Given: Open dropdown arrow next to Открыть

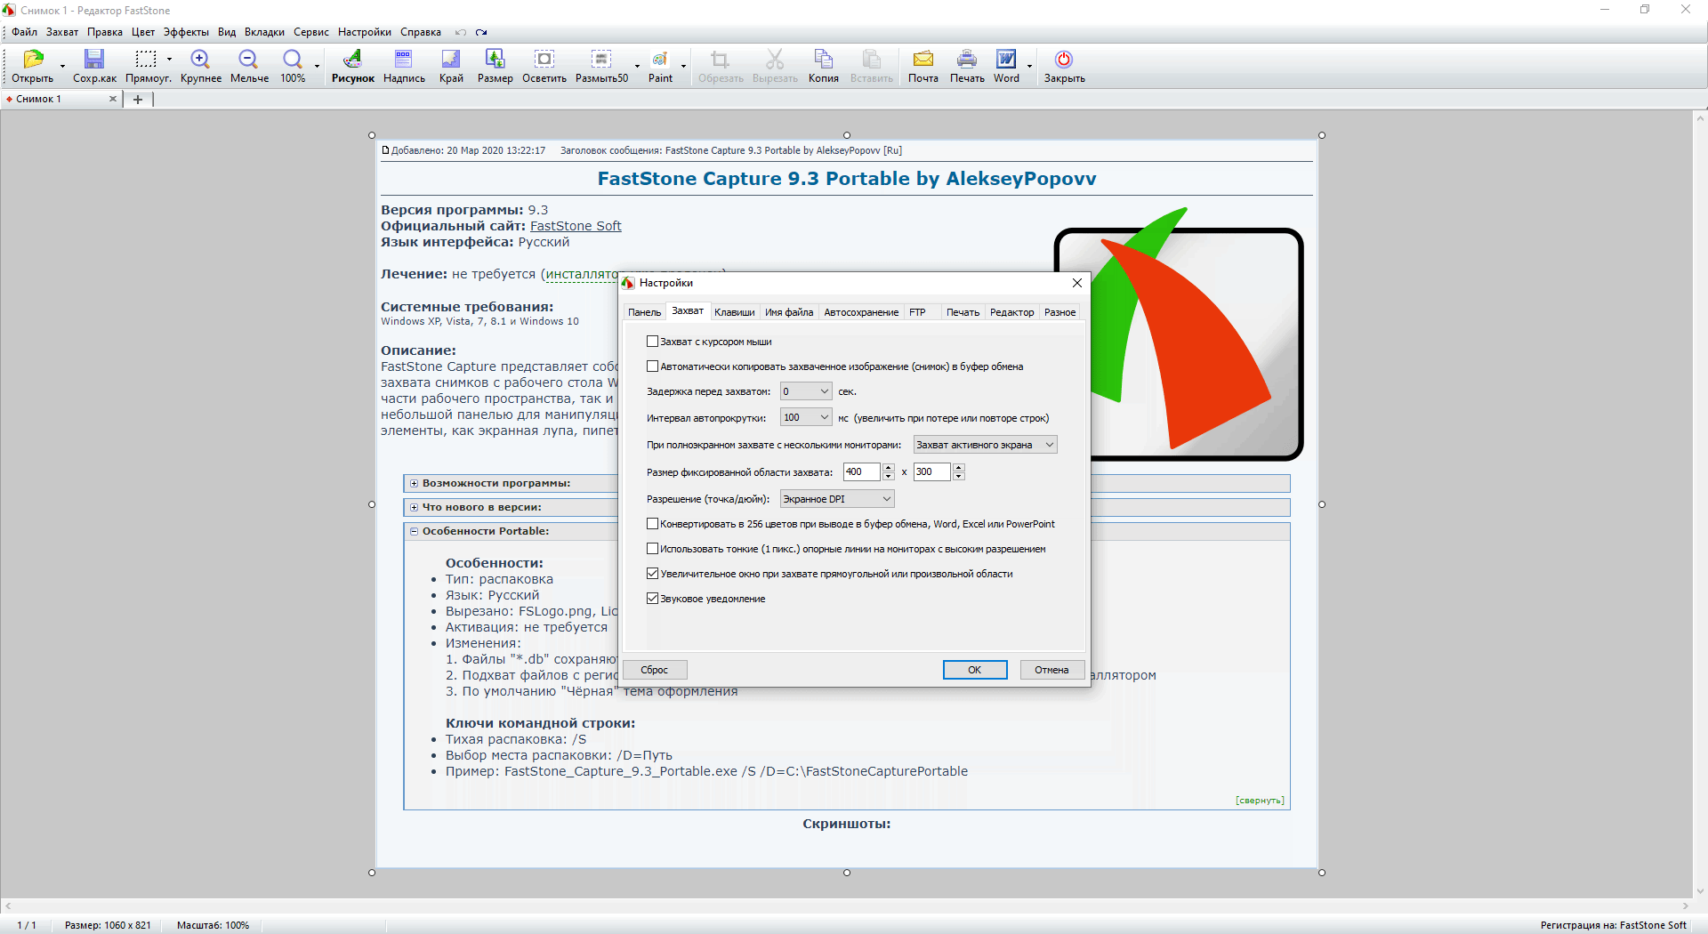Looking at the screenshot, I should click(62, 65).
